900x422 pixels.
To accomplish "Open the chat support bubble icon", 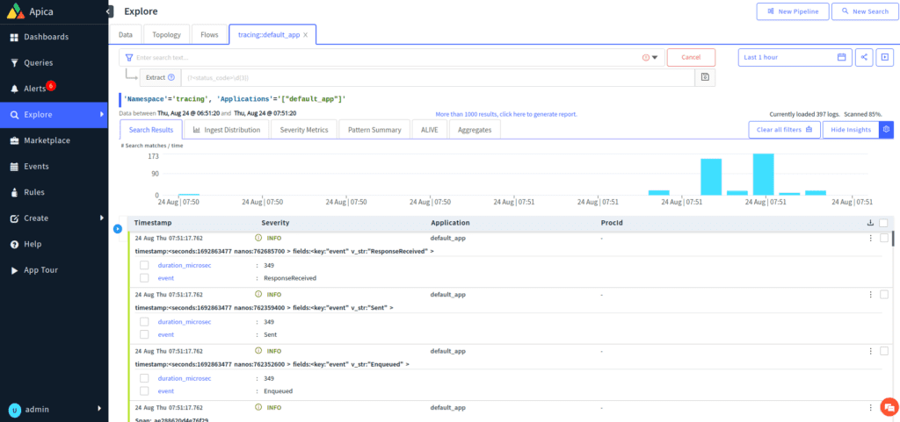I will (889, 407).
